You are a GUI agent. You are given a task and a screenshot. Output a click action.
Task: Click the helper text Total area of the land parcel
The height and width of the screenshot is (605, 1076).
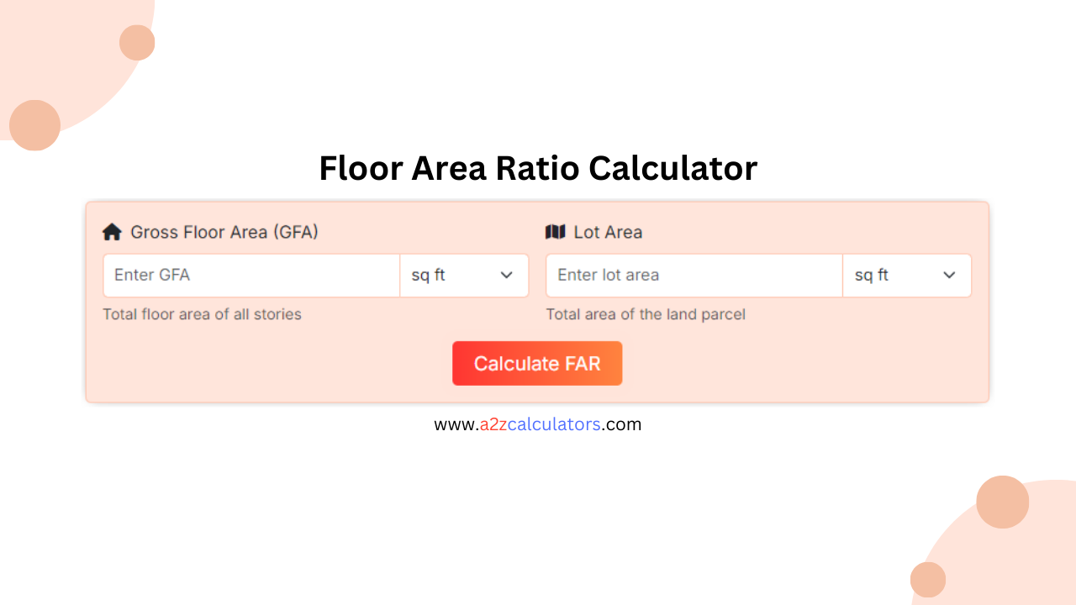645,314
